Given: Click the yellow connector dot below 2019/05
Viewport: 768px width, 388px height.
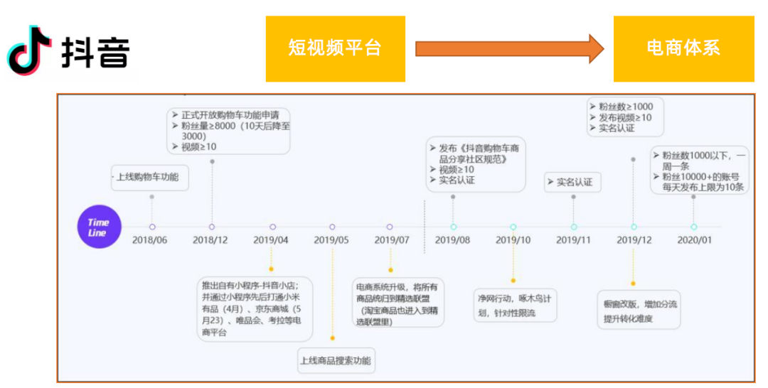Looking at the screenshot, I should pos(333,338).
